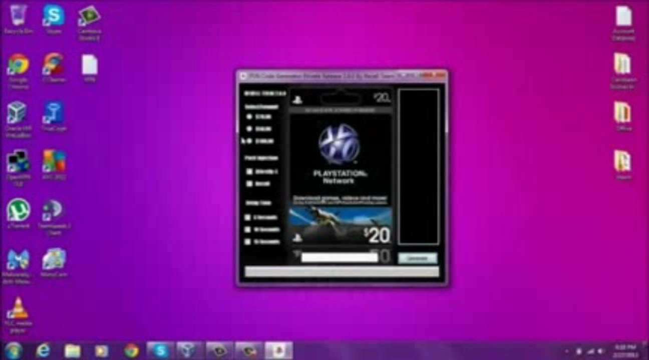Switch to Skype on the taskbar
The height and width of the screenshot is (360, 649).
coord(160,350)
